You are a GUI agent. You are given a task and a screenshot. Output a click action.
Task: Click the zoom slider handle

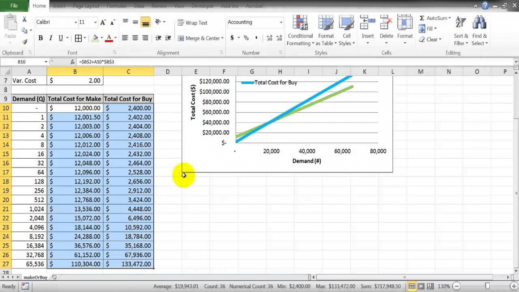pos(487,286)
